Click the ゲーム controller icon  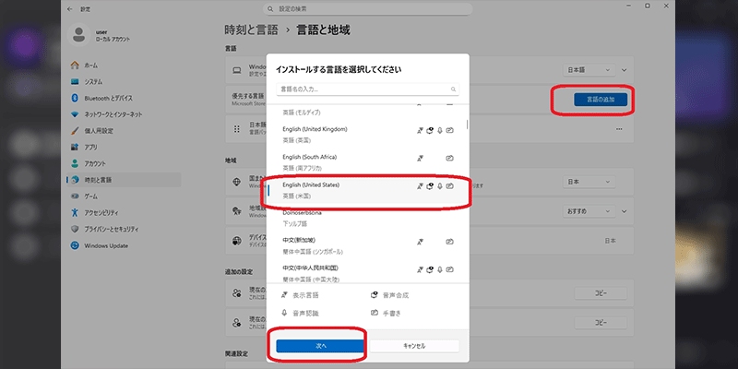click(x=75, y=196)
